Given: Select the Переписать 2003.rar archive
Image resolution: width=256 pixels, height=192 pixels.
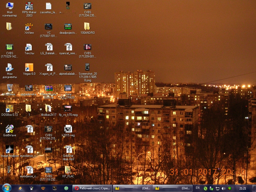Looking at the screenshot, I should 49,88.
